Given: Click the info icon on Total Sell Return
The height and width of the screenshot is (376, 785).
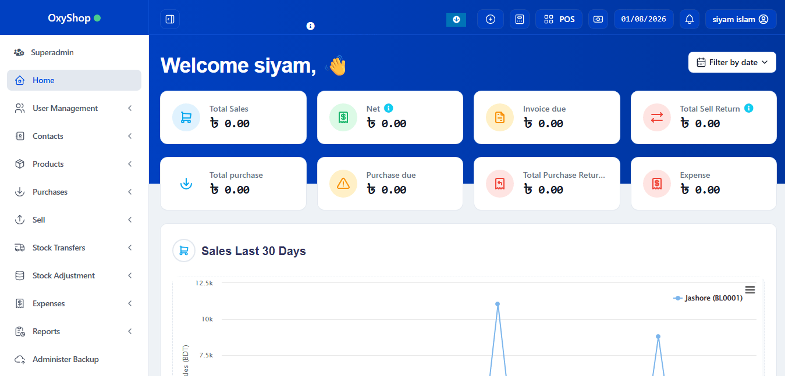Looking at the screenshot, I should point(748,108).
